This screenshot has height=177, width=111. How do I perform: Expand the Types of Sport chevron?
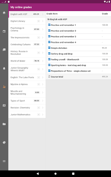pyautogui.click(x=43, y=101)
